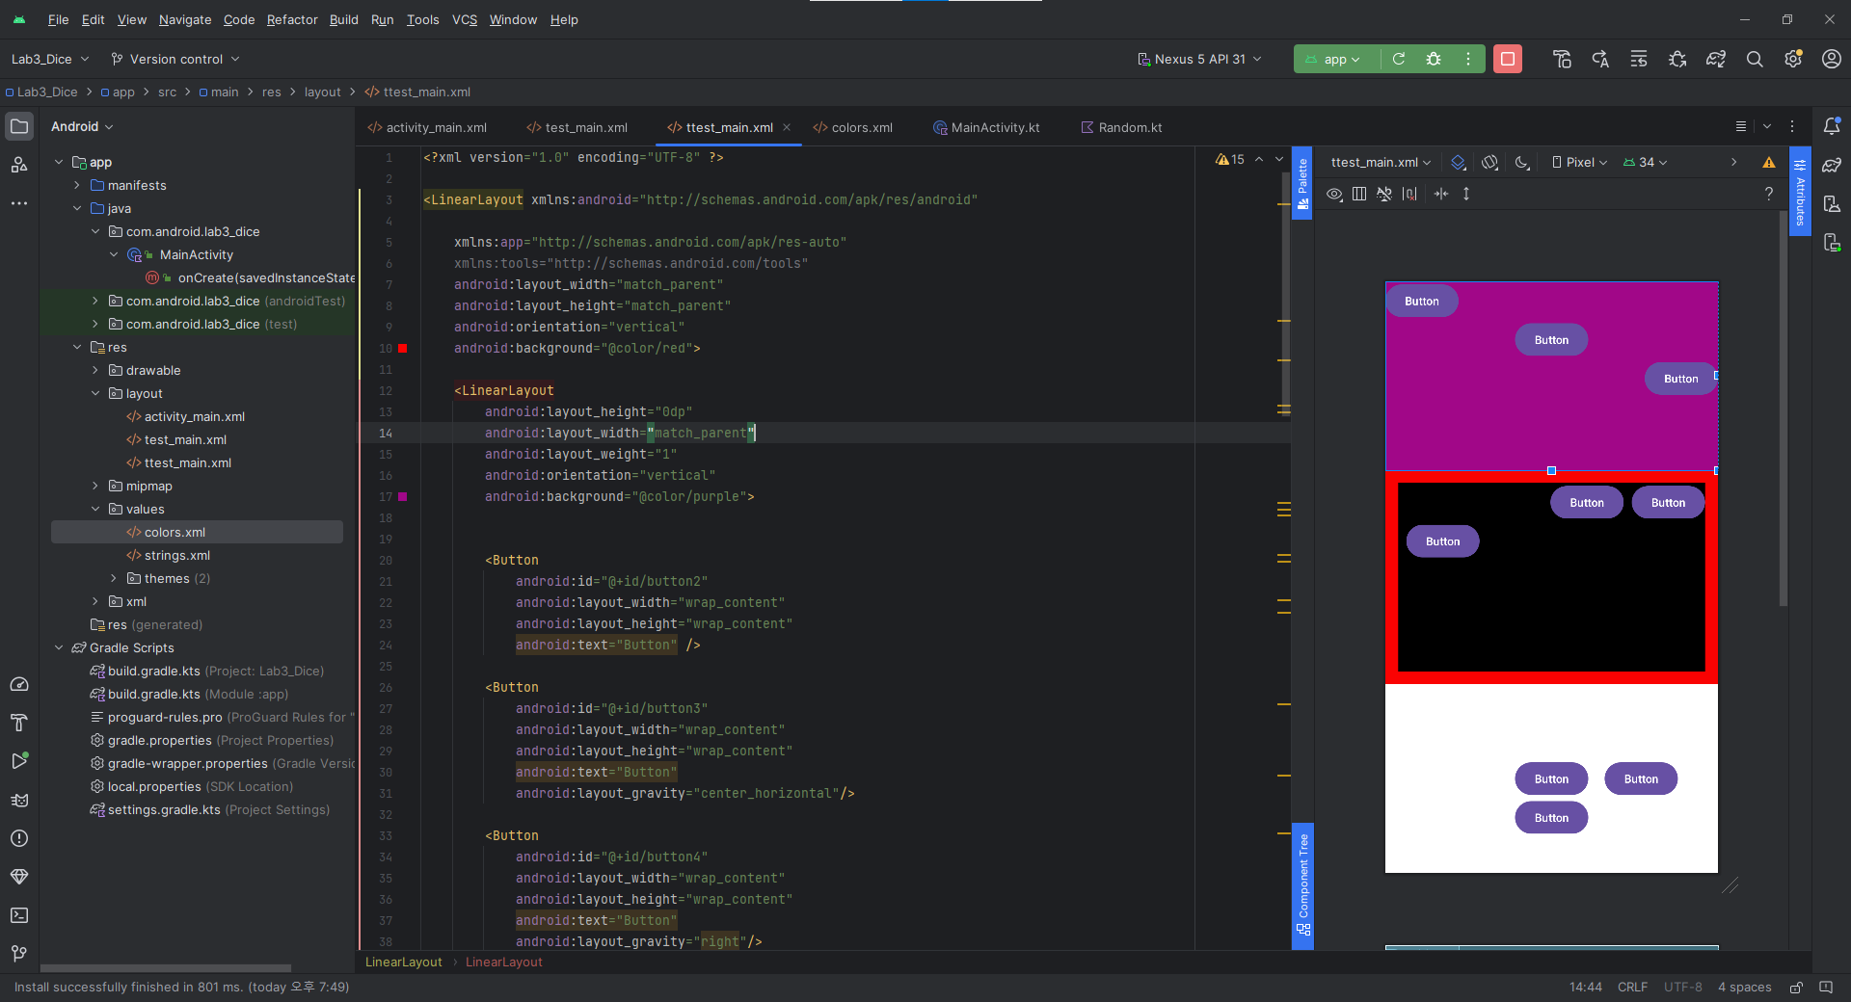This screenshot has height=1002, width=1851.
Task: Click Apply Changes and Restart Activity icon
Action: (x=1600, y=59)
